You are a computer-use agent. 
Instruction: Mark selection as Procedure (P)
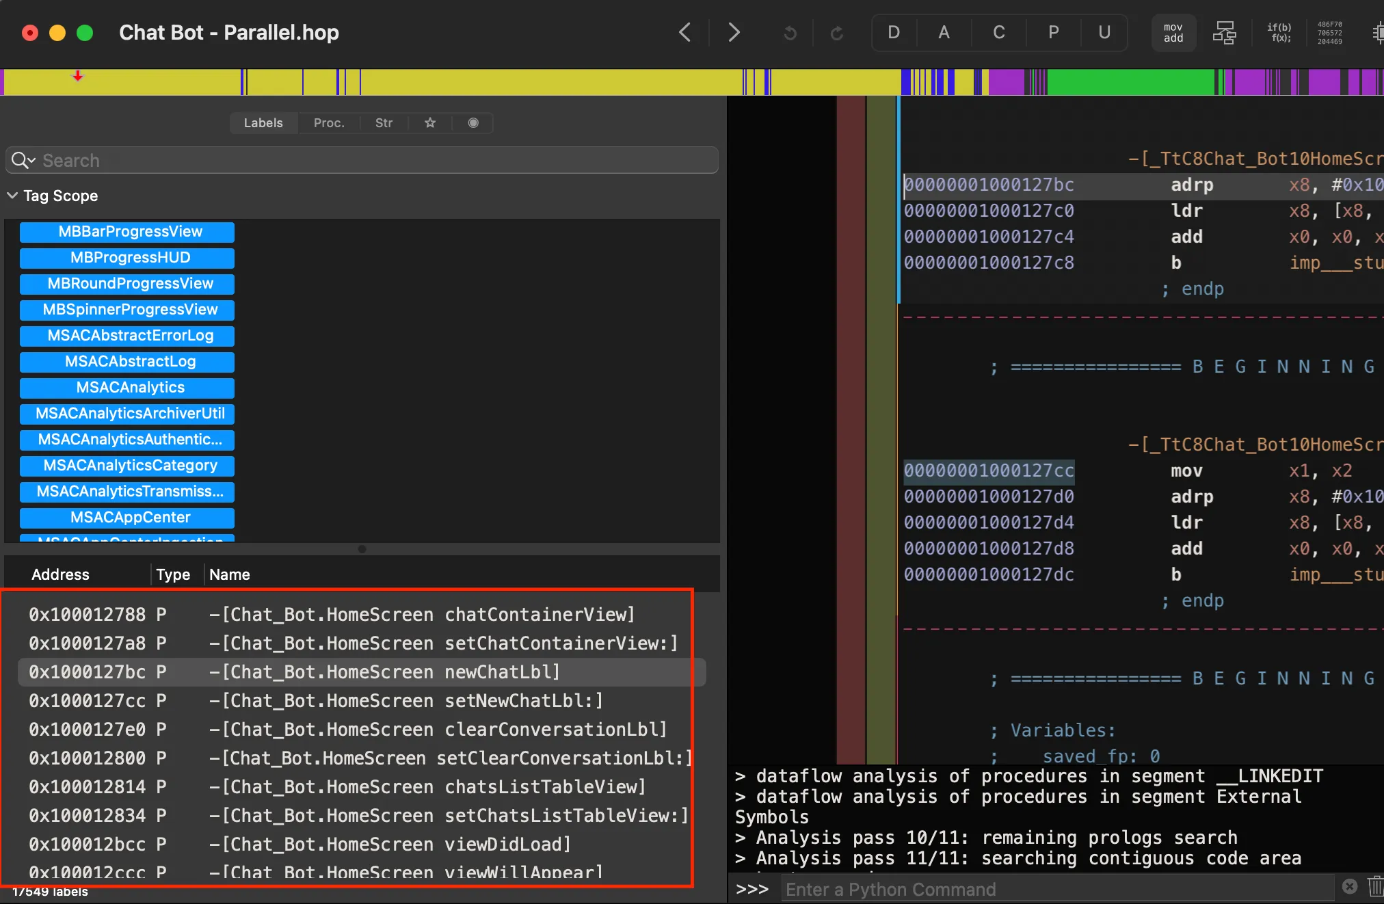pos(1053,32)
